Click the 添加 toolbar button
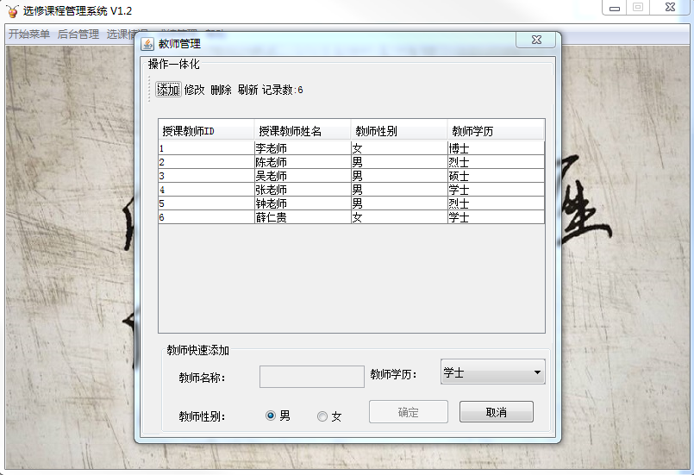Viewport: 694px width, 475px height. tap(168, 90)
